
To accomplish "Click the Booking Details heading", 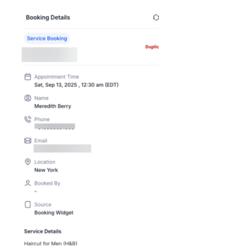I will click(48, 18).
